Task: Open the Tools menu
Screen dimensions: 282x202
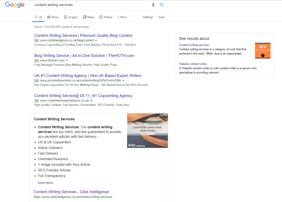Action: [x=161, y=17]
